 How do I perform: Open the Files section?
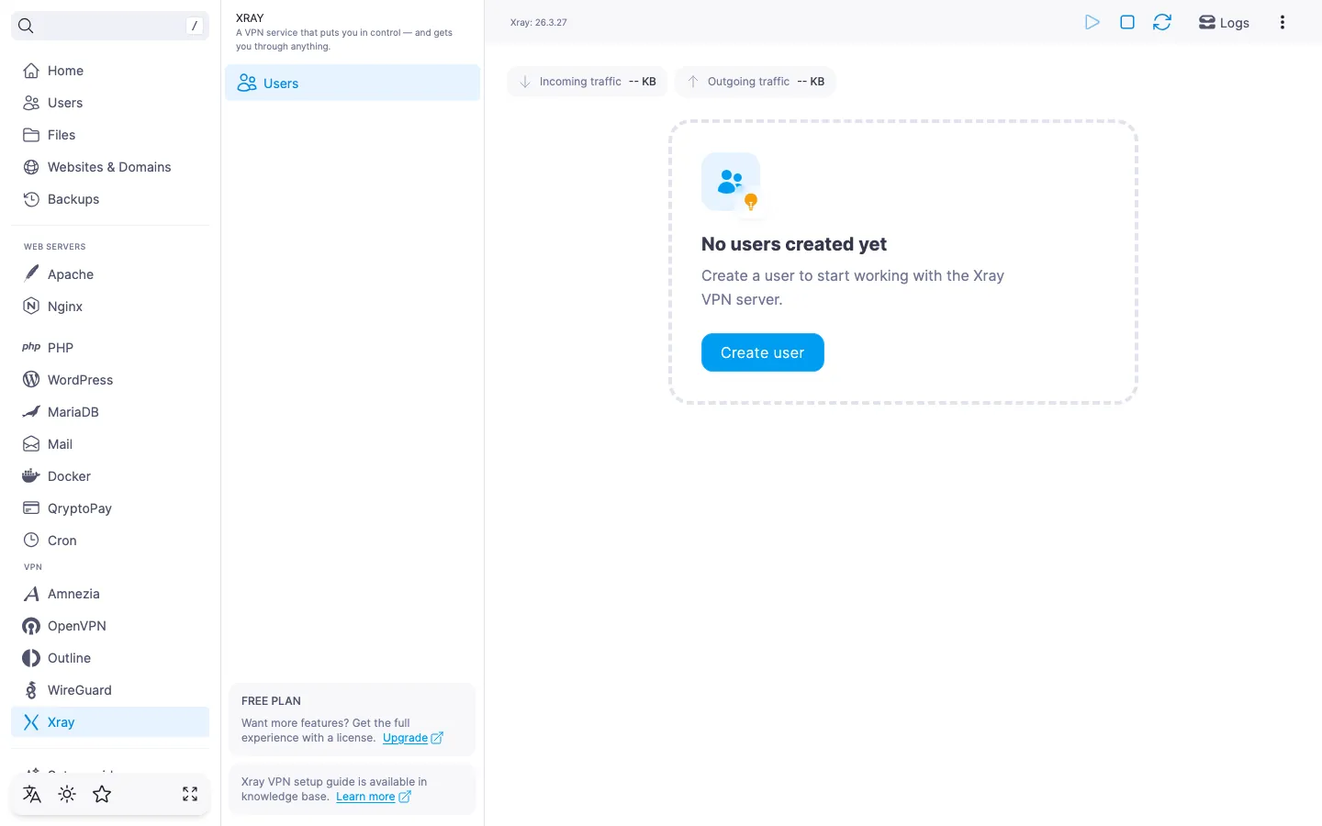110,135
